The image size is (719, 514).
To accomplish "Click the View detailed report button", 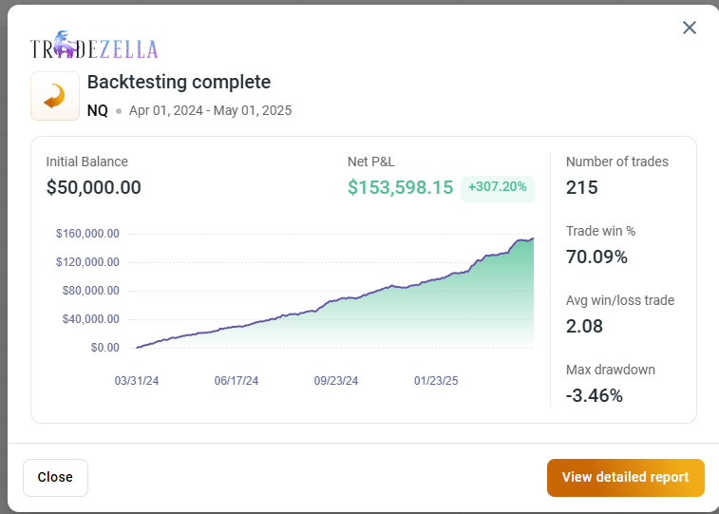I will pyautogui.click(x=626, y=477).
